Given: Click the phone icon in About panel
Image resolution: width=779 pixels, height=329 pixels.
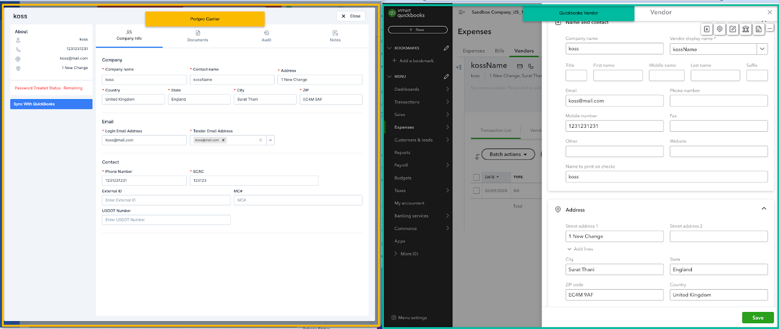Looking at the screenshot, I should pyautogui.click(x=18, y=49).
